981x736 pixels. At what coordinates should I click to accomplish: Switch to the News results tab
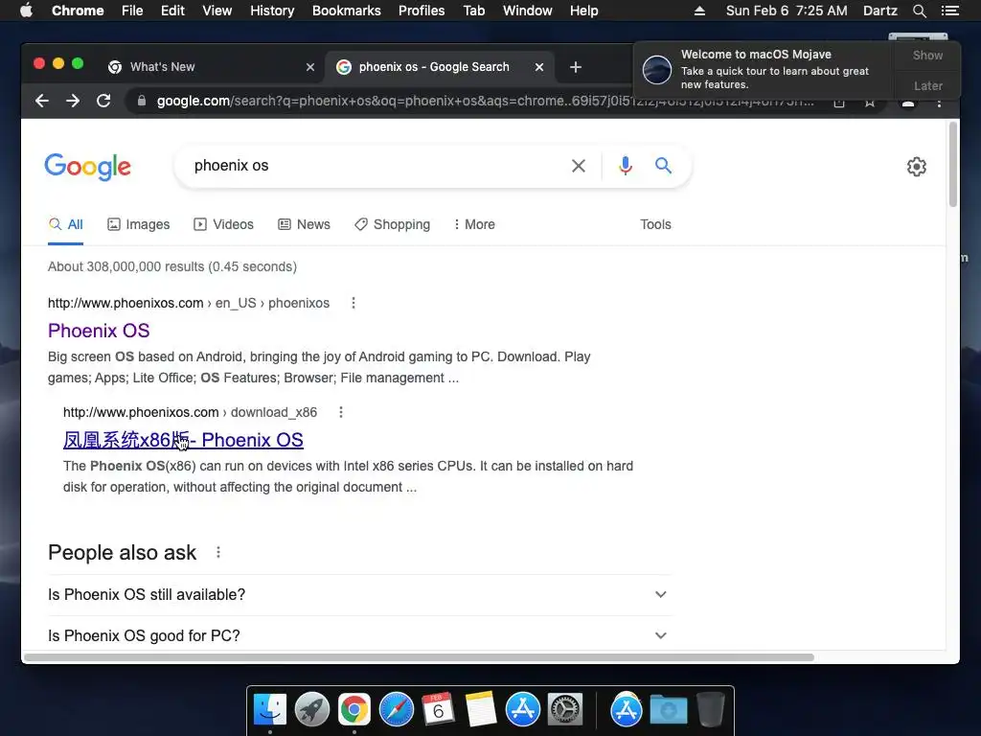tap(304, 224)
